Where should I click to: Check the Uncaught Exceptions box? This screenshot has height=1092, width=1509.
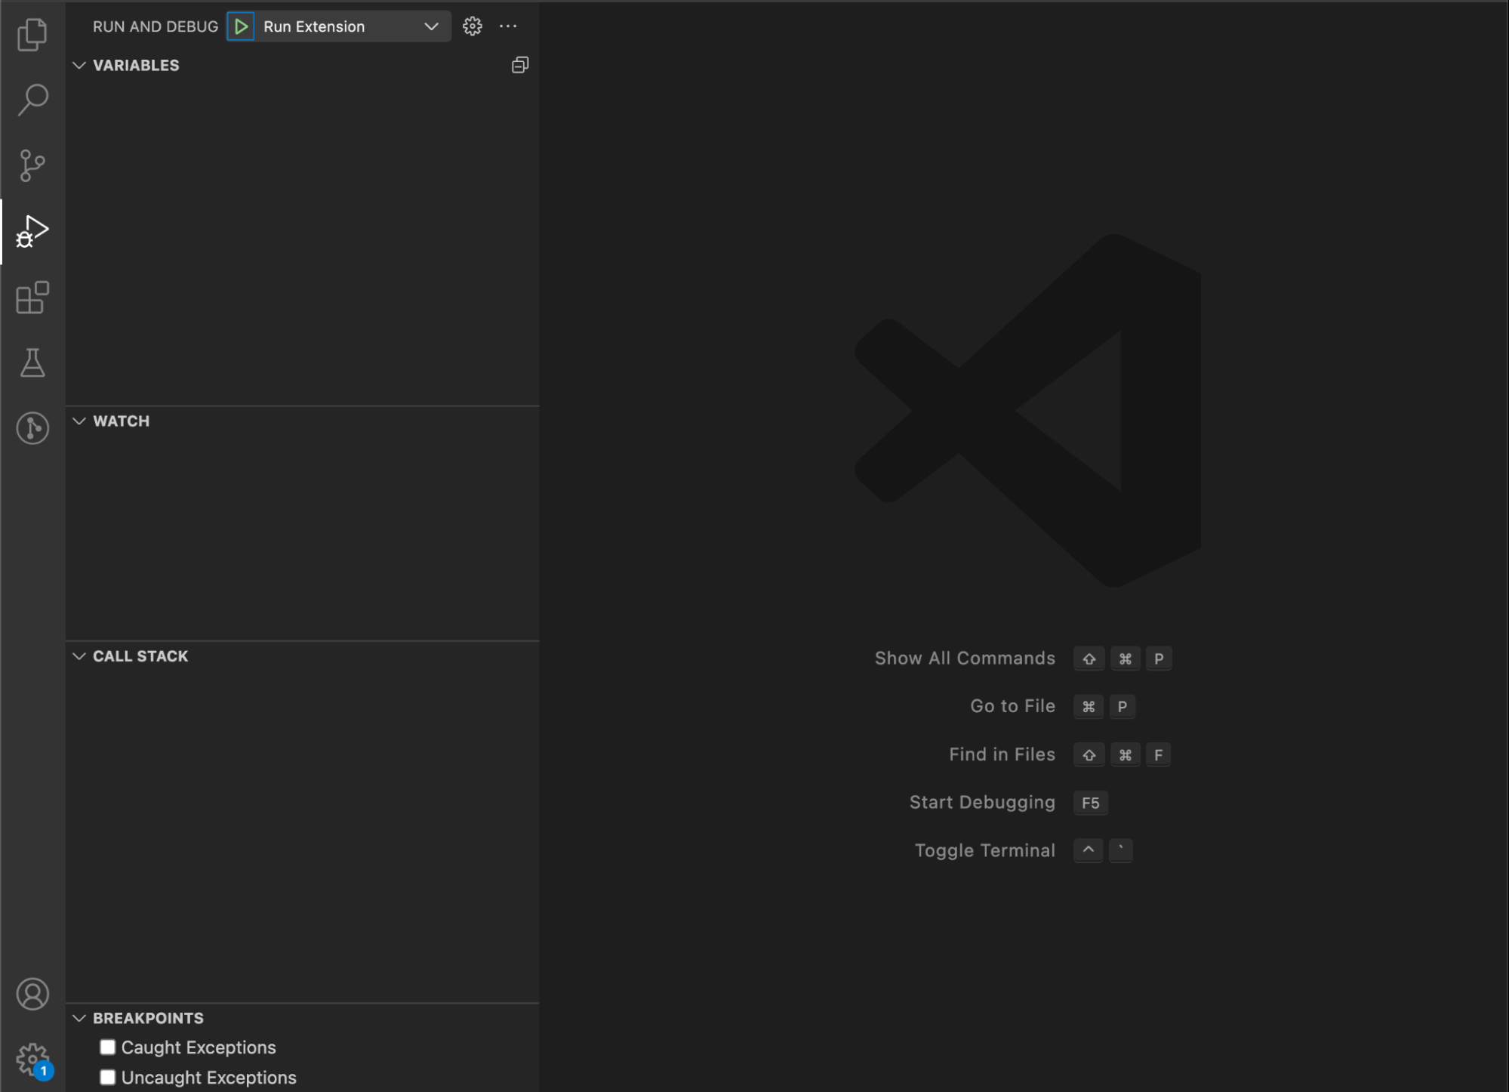(108, 1077)
